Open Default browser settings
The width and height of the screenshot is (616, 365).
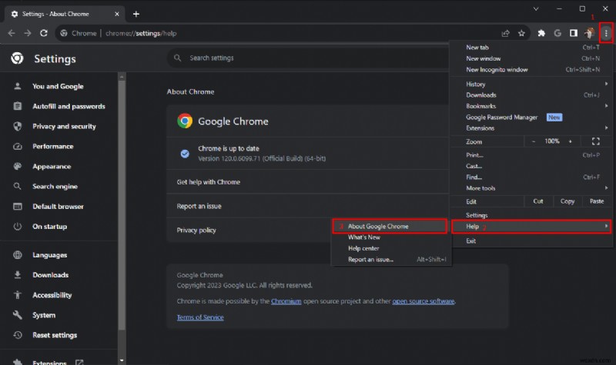click(x=59, y=206)
